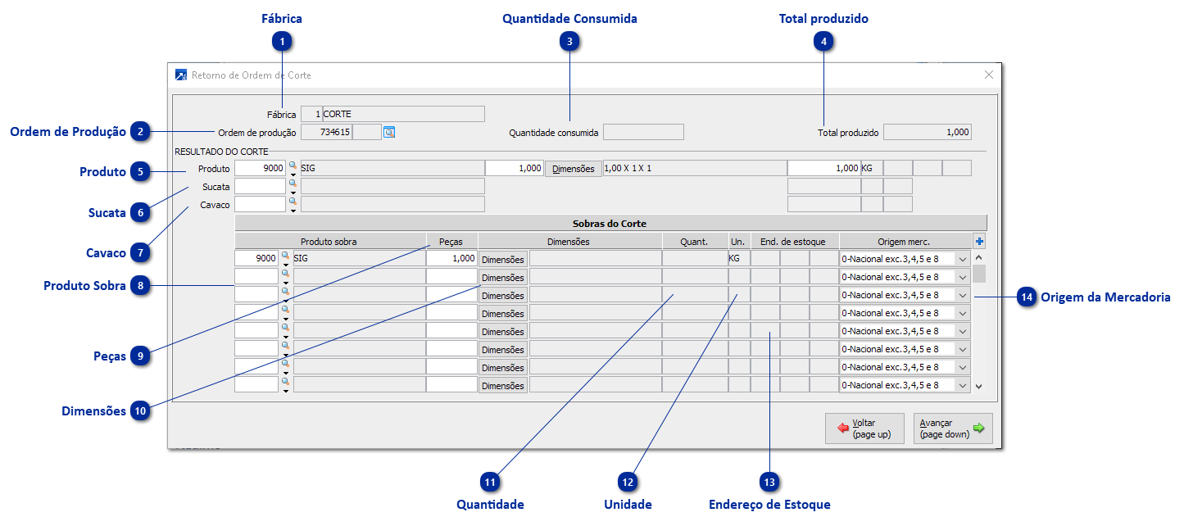Expand the small arrow below Cavaco magnifier

[x=293, y=211]
